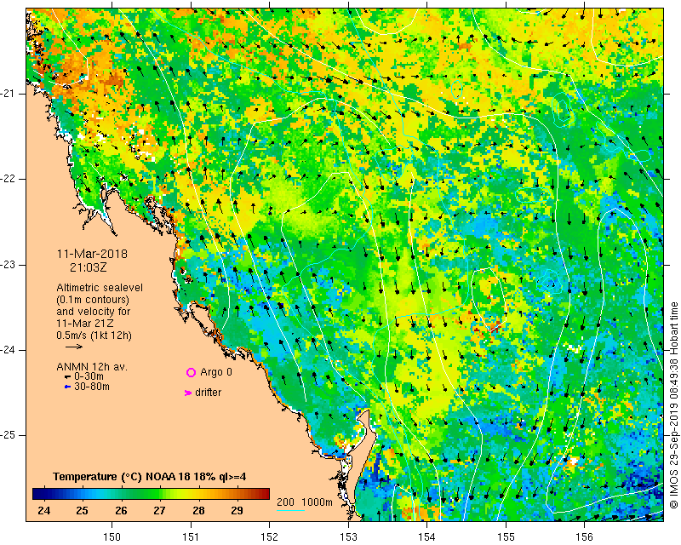
Task: Click the time text 21:03Z
Action: pos(89,267)
